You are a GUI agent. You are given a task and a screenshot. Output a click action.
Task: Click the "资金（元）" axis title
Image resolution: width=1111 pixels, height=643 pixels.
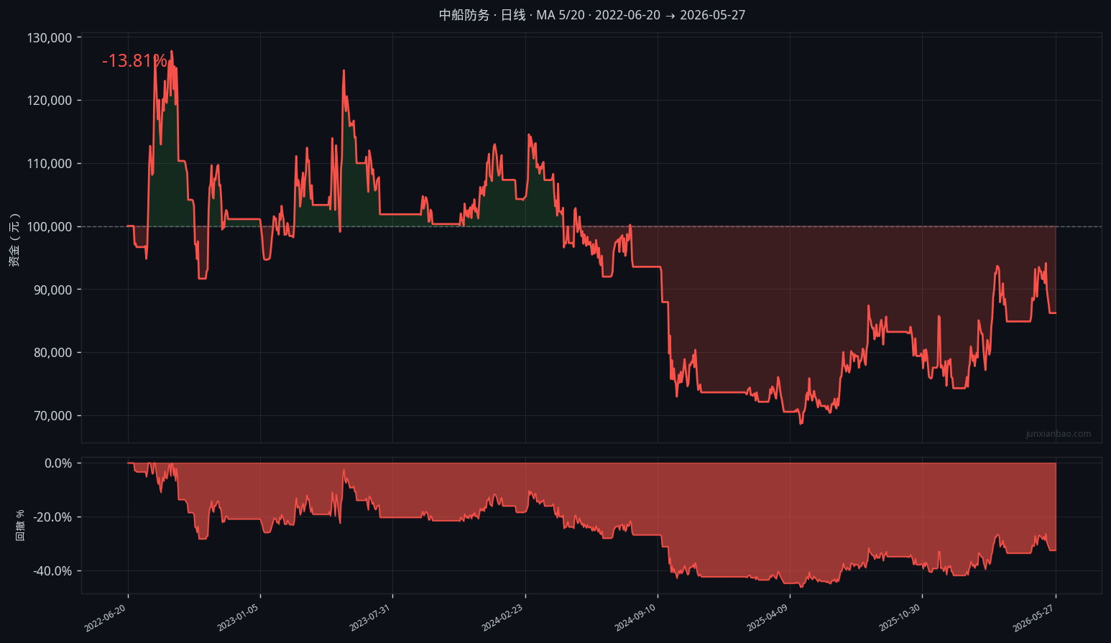pos(14,240)
